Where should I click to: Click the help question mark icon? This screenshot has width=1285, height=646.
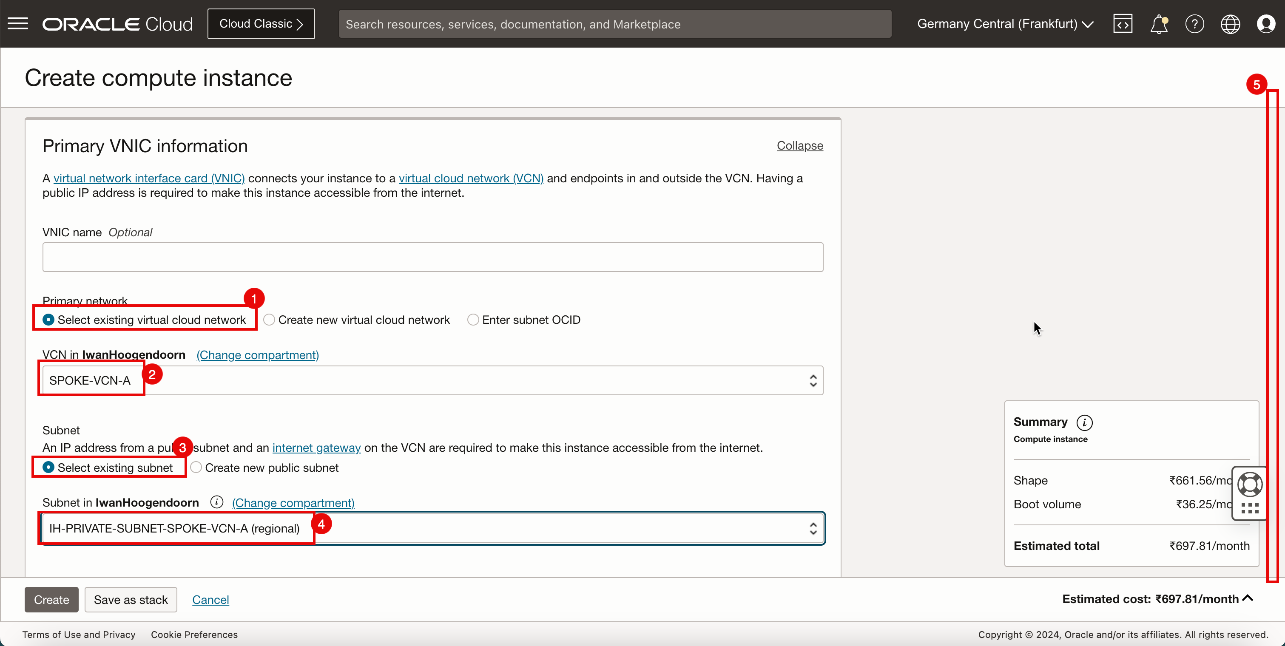pos(1195,24)
